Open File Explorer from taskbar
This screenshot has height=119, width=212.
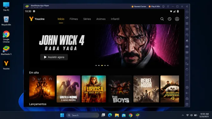[x=117, y=115]
